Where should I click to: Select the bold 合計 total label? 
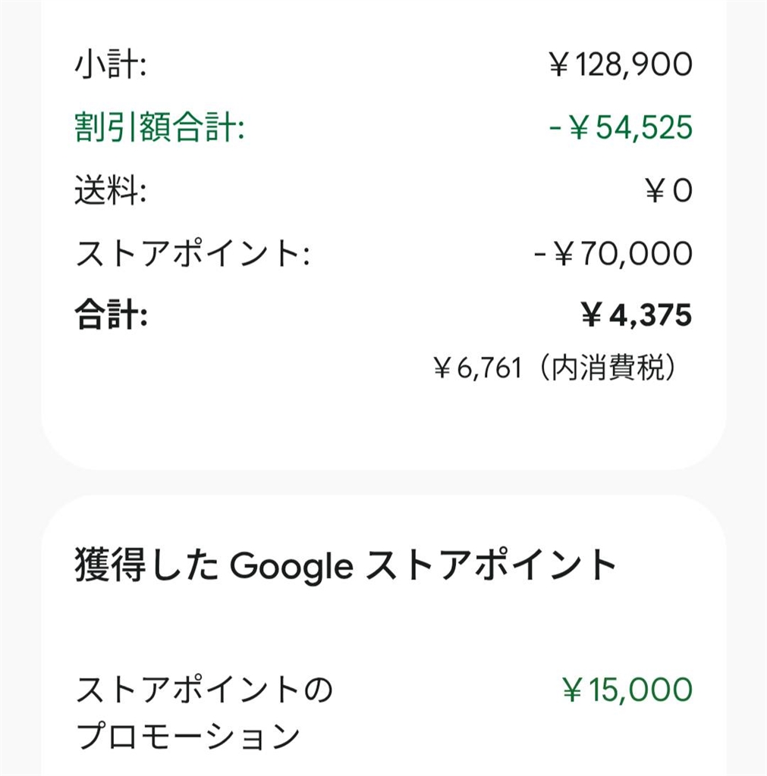point(111,315)
